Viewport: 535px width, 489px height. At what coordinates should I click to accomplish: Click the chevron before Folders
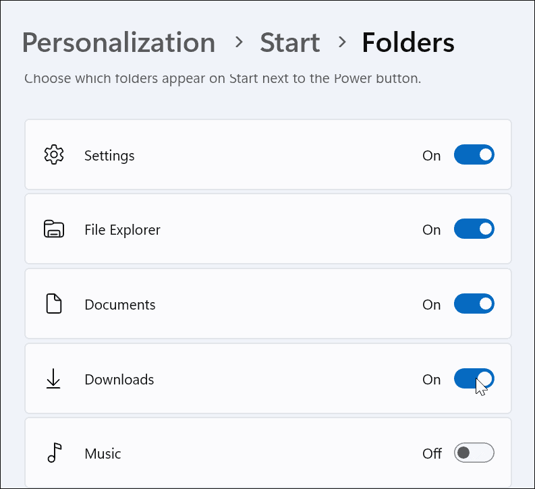pyautogui.click(x=342, y=42)
